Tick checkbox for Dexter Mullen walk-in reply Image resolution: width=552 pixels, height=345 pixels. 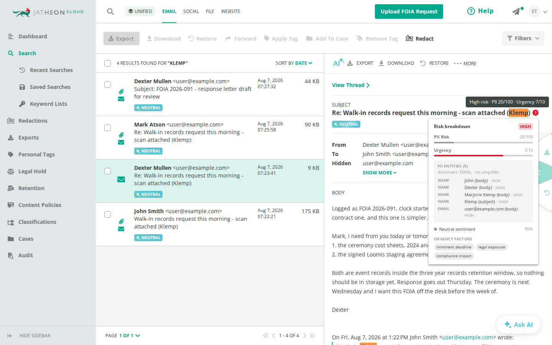click(x=108, y=171)
